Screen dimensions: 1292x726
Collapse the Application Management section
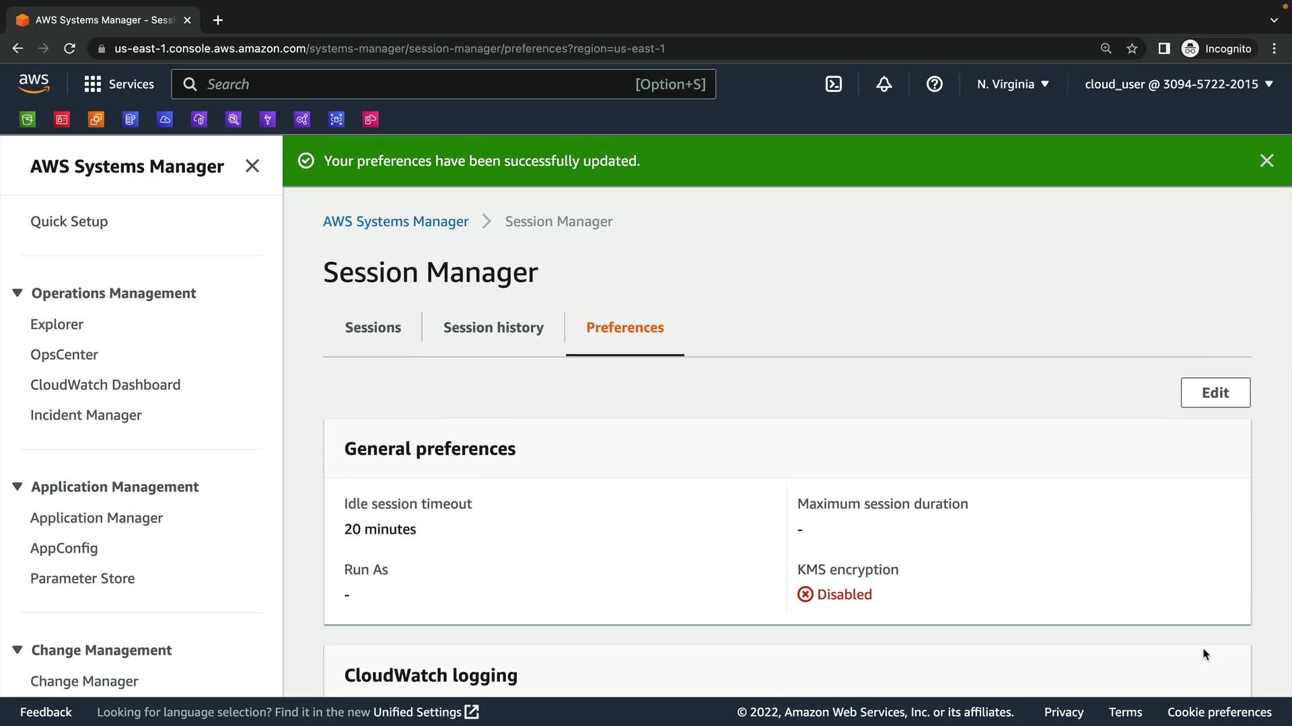[17, 487]
